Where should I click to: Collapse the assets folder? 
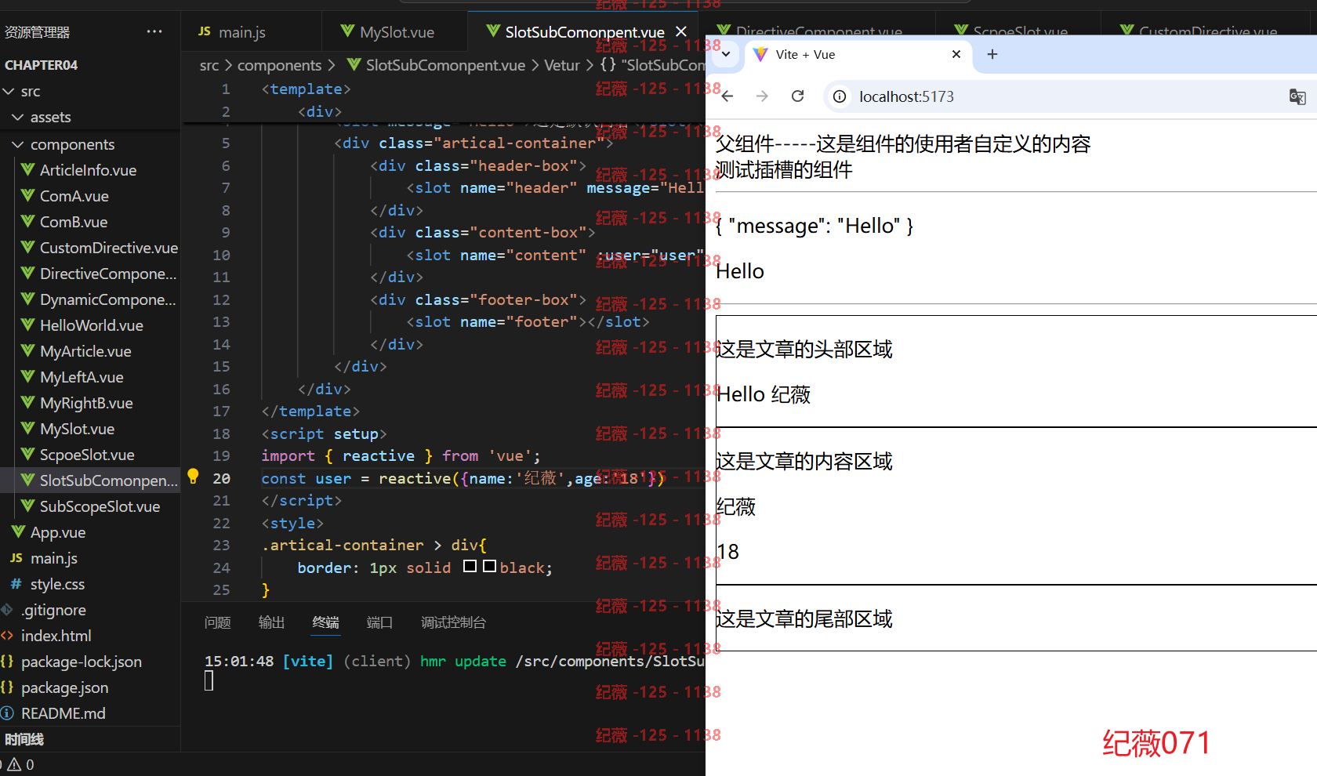(x=18, y=118)
